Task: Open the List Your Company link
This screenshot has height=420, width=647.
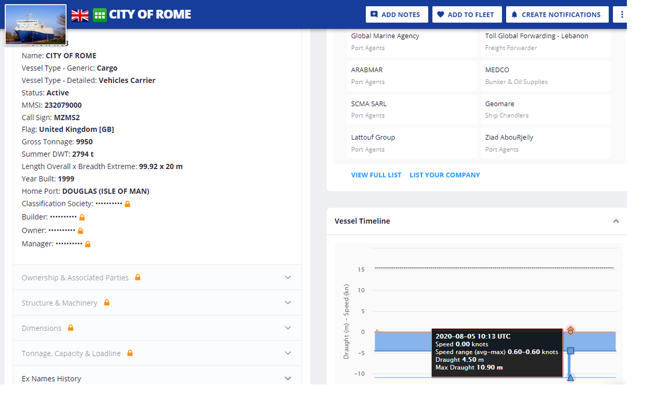Action: click(x=445, y=175)
